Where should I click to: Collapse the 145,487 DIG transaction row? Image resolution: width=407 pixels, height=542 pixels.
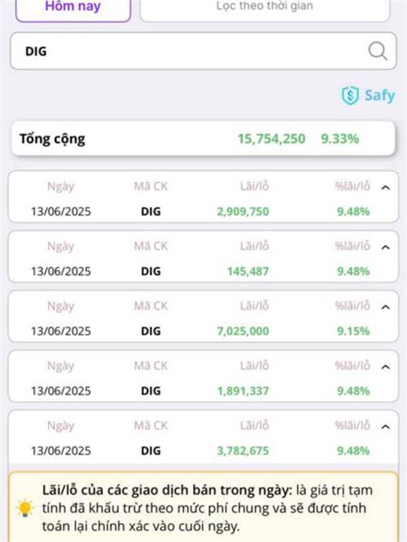(385, 247)
